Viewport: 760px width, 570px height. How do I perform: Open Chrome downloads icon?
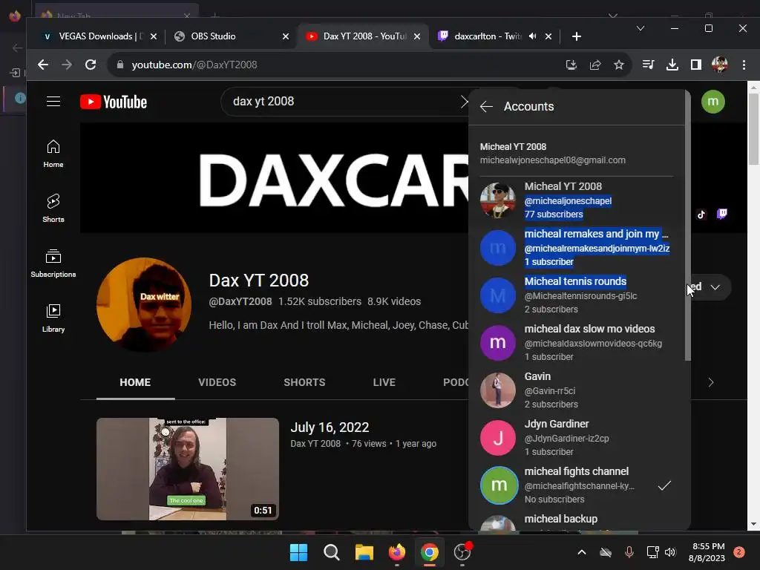click(672, 65)
